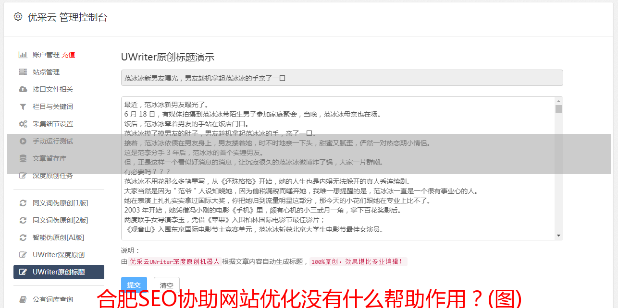This screenshot has height=308, width=618.
Task: Click the textarea scrollbar down arrow
Action: [x=558, y=236]
